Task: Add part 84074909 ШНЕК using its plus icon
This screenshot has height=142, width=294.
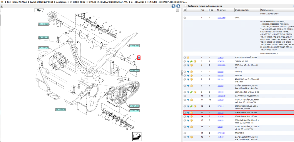Action: tap(185, 18)
